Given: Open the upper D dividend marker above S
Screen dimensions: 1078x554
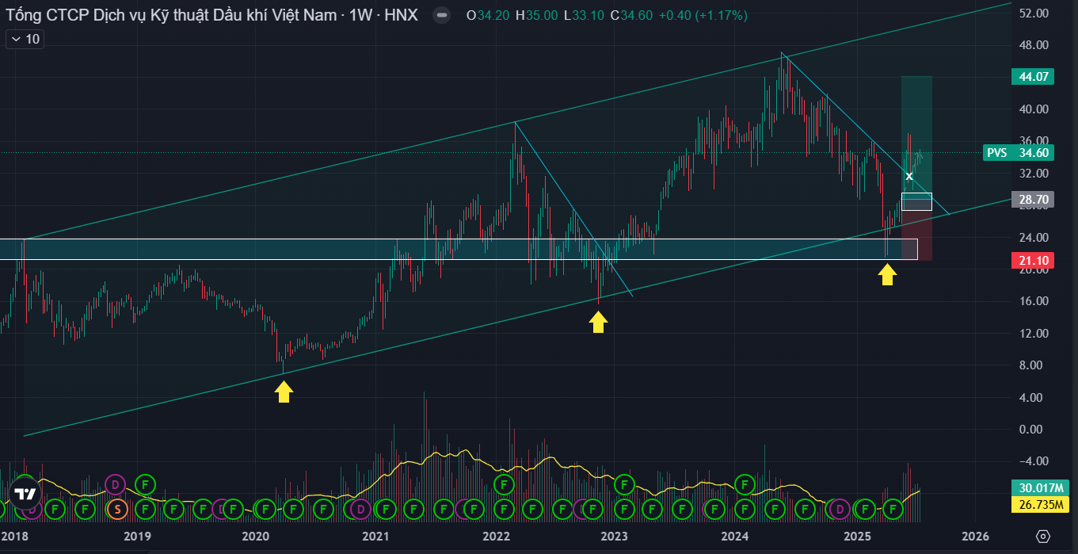Looking at the screenshot, I should pos(116,483).
